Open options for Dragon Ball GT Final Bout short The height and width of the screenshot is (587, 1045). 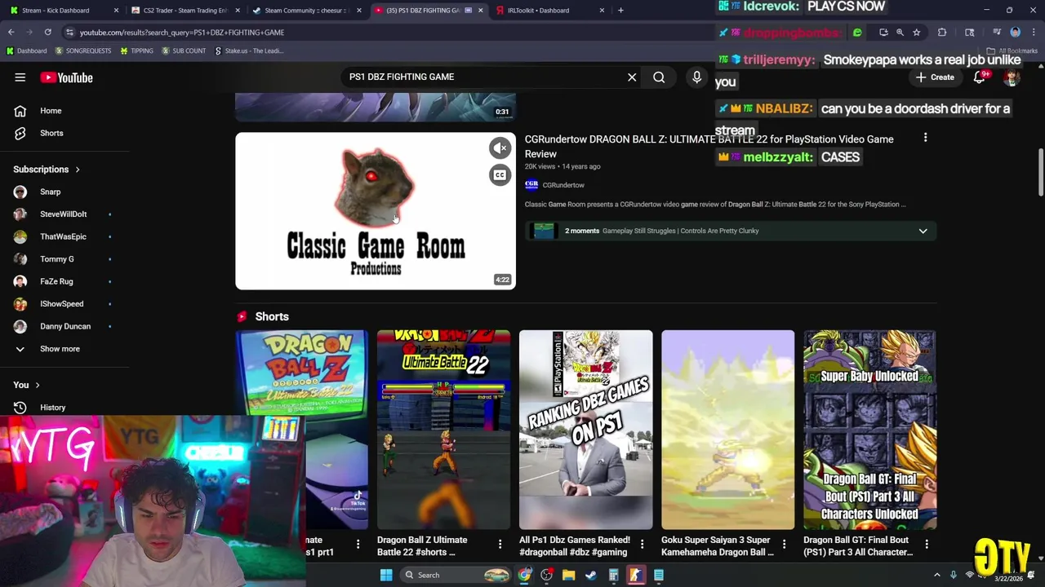(926, 544)
